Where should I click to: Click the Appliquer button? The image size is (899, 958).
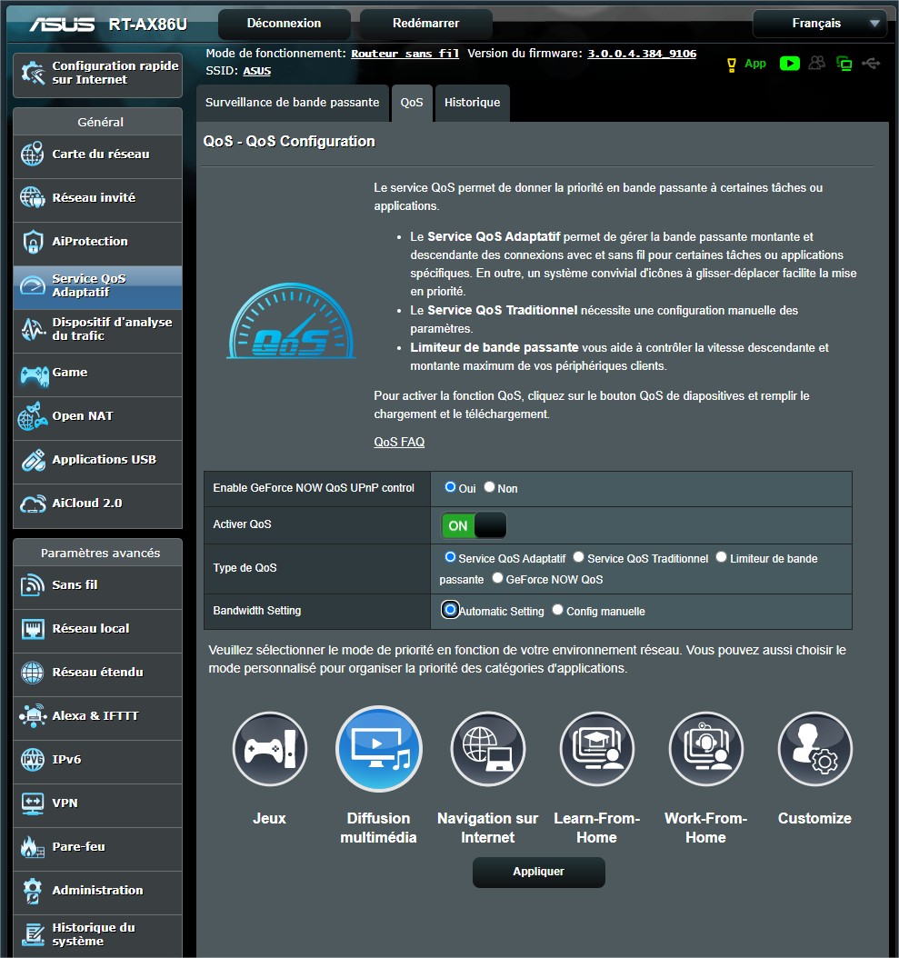click(538, 872)
